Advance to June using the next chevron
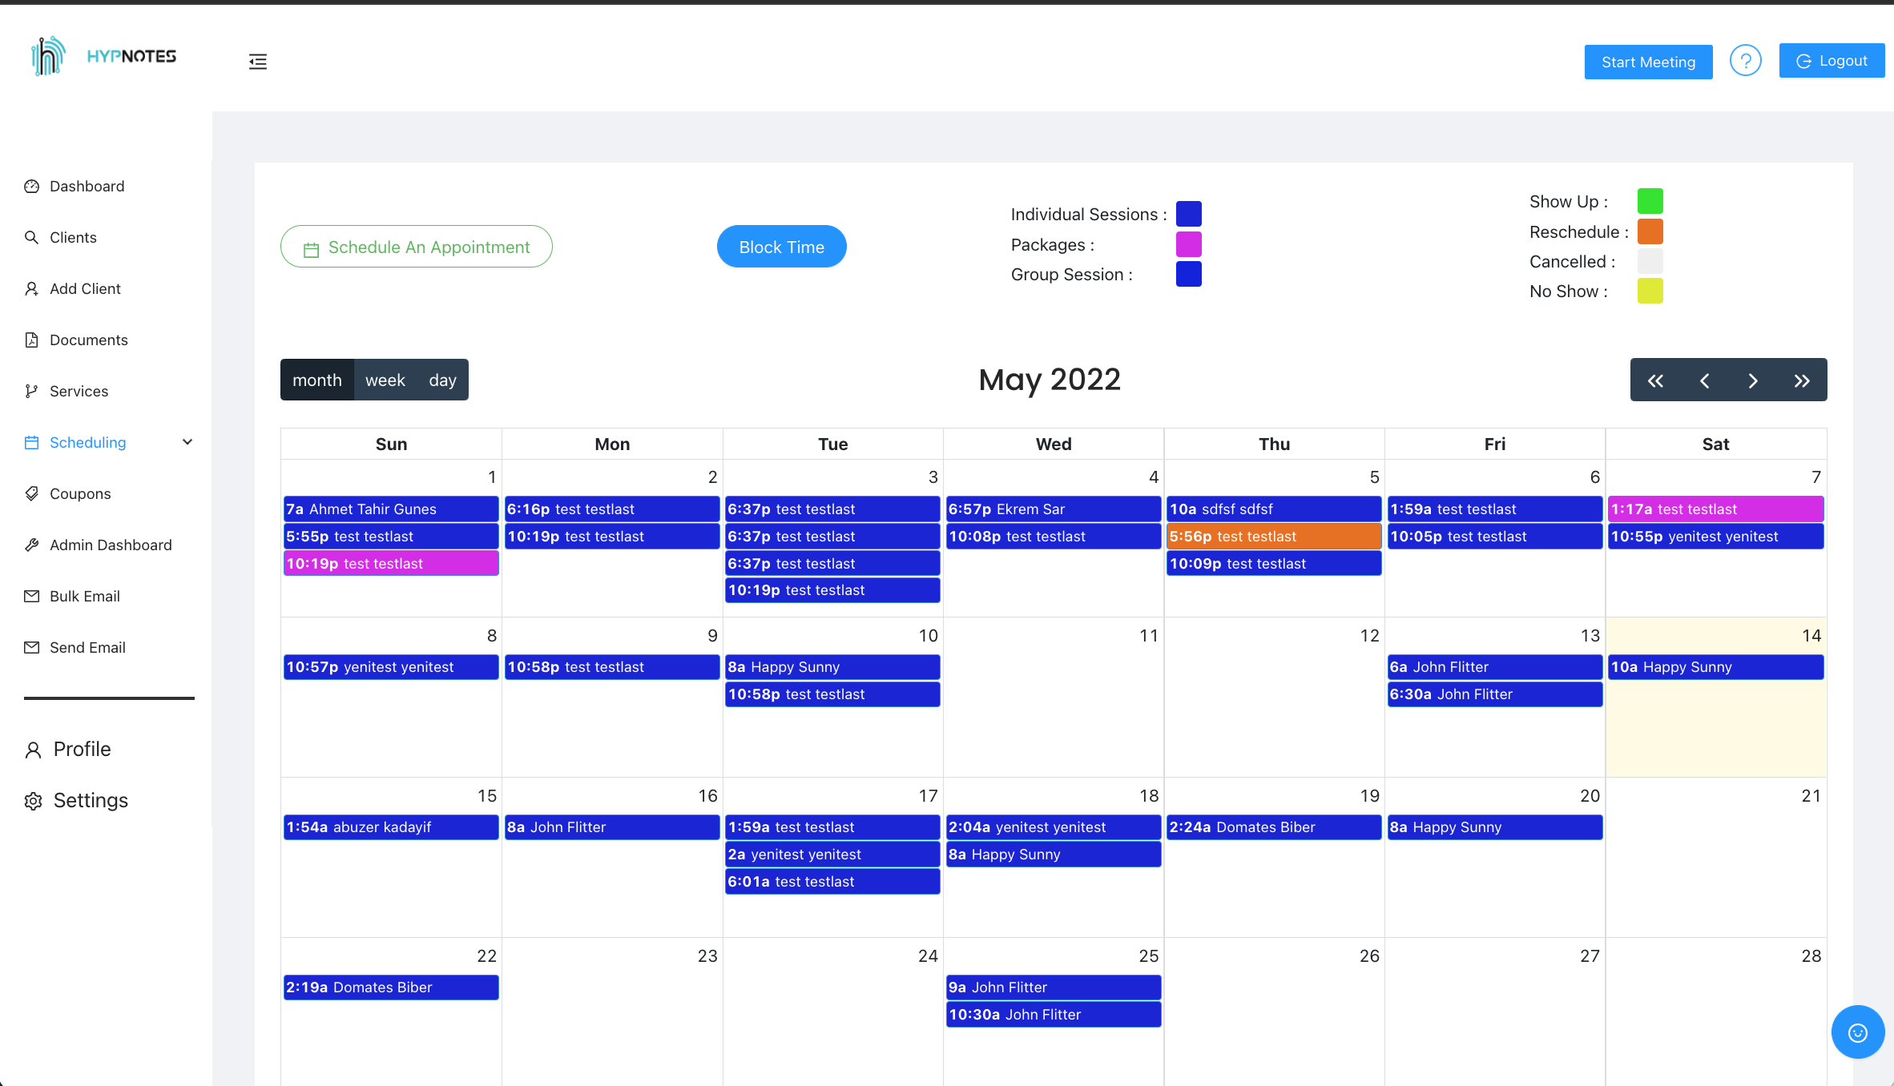Image resolution: width=1894 pixels, height=1086 pixels. (1753, 380)
